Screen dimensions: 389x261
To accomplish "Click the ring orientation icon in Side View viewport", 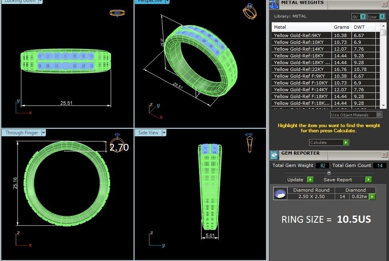I will click(249, 143).
